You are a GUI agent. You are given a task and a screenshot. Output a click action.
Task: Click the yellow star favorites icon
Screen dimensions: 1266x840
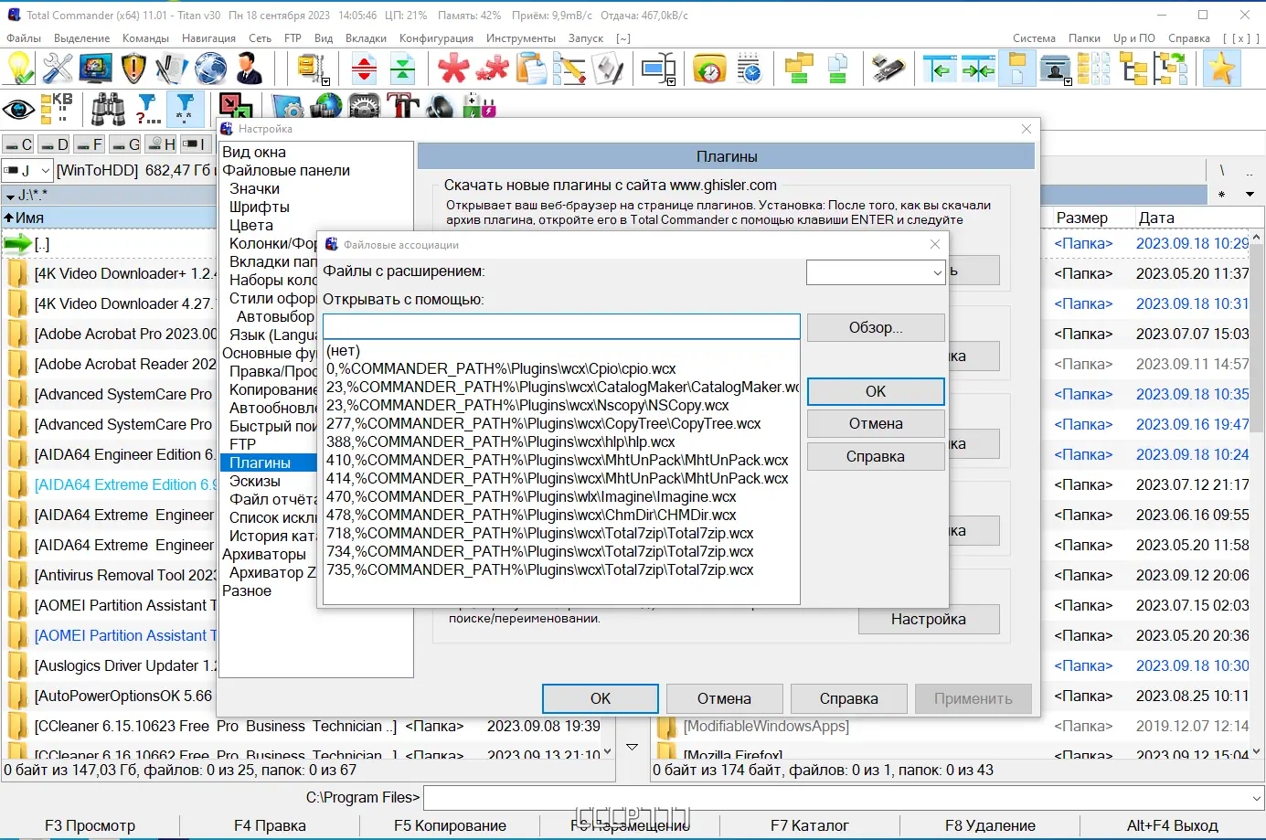(x=1222, y=69)
